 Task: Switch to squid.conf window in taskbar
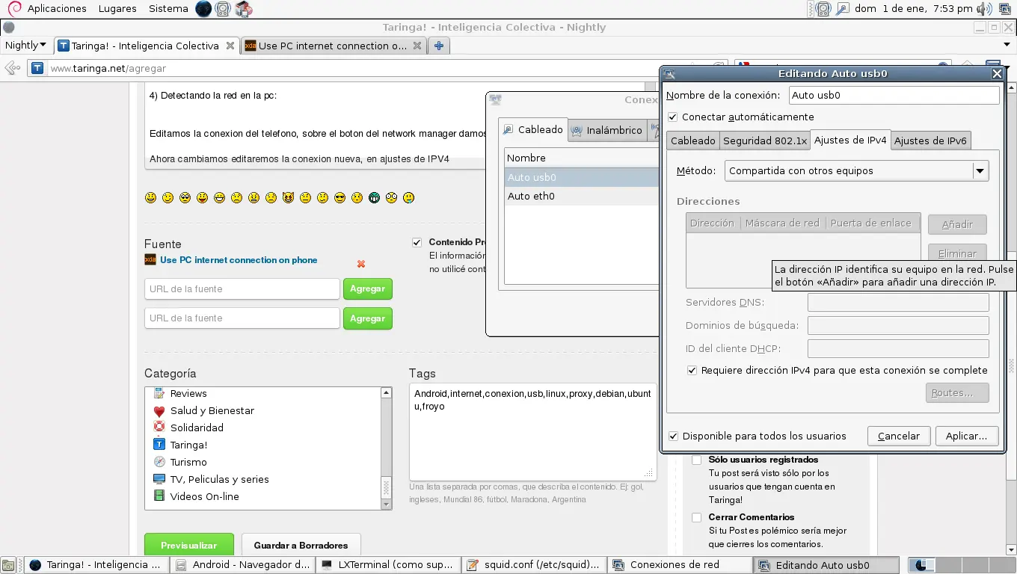(x=533, y=565)
